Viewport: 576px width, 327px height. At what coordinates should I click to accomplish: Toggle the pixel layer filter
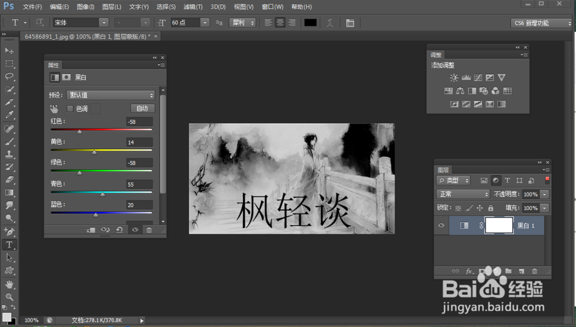click(x=484, y=180)
